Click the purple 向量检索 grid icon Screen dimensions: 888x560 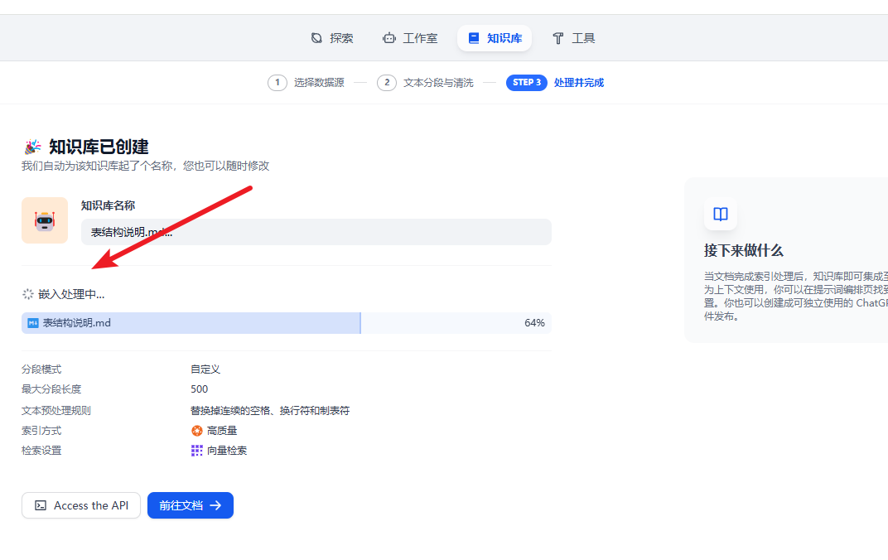[x=197, y=451]
